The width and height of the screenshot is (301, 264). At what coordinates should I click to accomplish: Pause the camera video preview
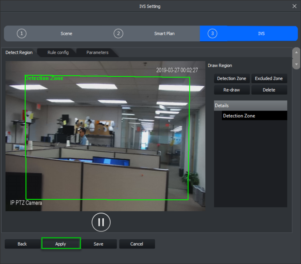(x=101, y=222)
